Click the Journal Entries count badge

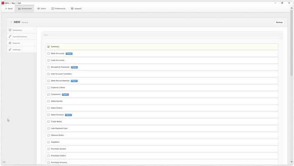[33, 37]
